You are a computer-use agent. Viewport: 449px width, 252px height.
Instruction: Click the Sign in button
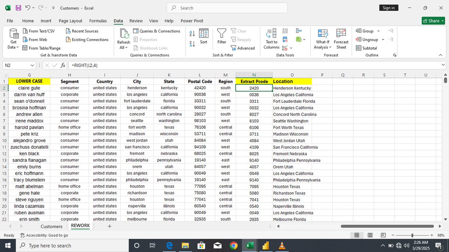[x=389, y=8]
